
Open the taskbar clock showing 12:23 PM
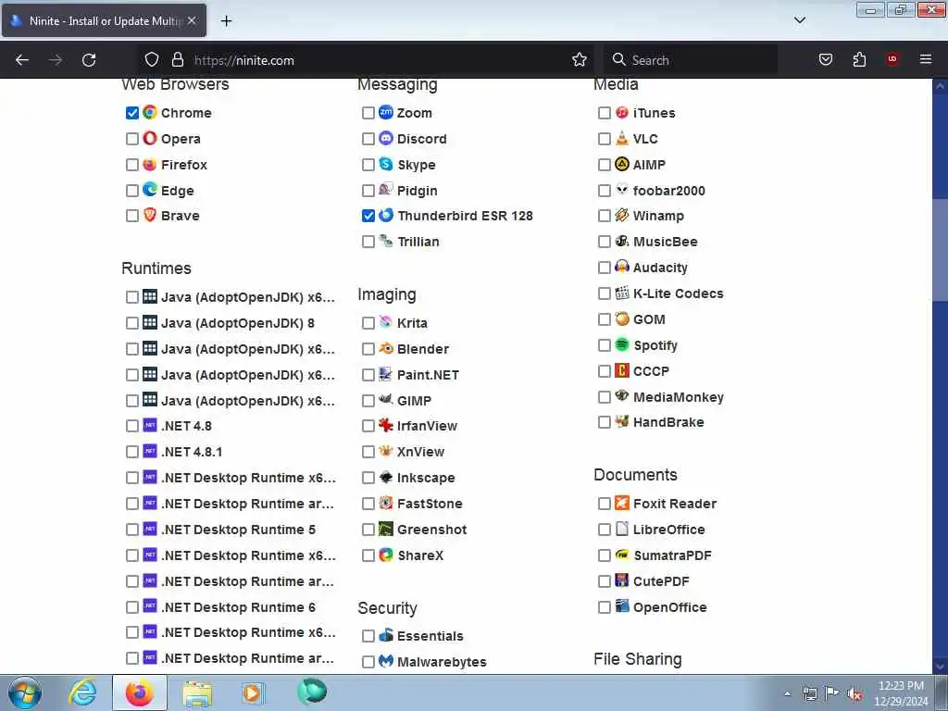(x=901, y=693)
